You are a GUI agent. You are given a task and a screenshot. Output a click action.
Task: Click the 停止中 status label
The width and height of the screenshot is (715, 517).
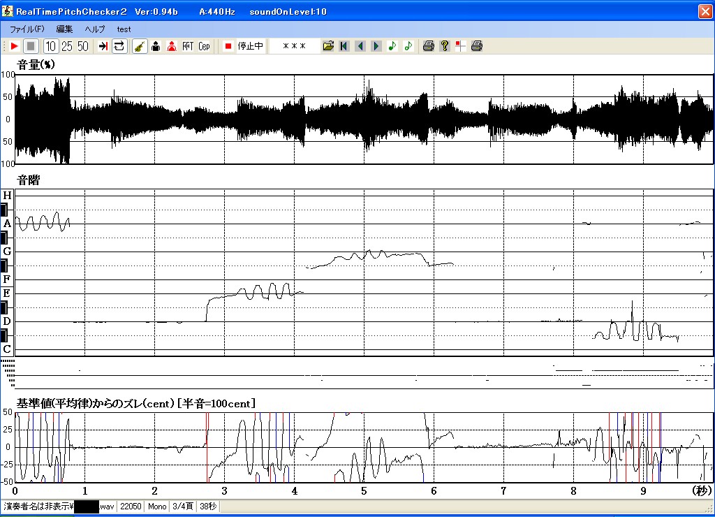[251, 46]
